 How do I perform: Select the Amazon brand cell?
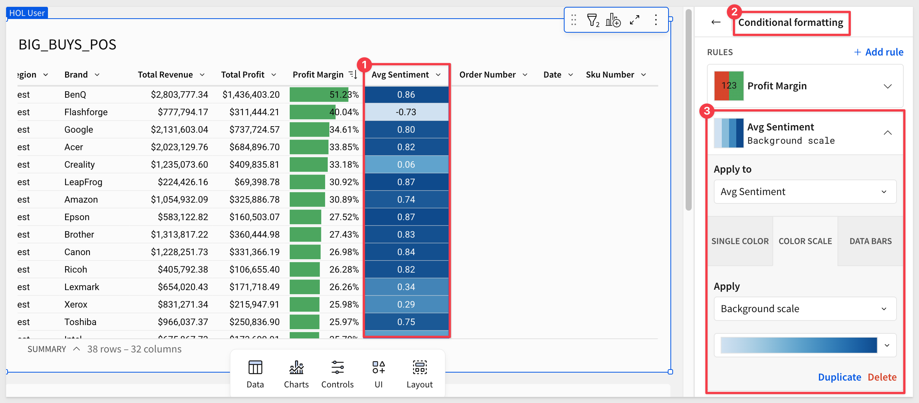(81, 200)
